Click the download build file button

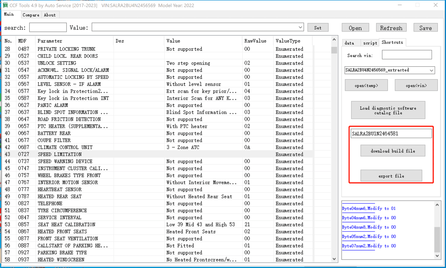tap(392, 151)
